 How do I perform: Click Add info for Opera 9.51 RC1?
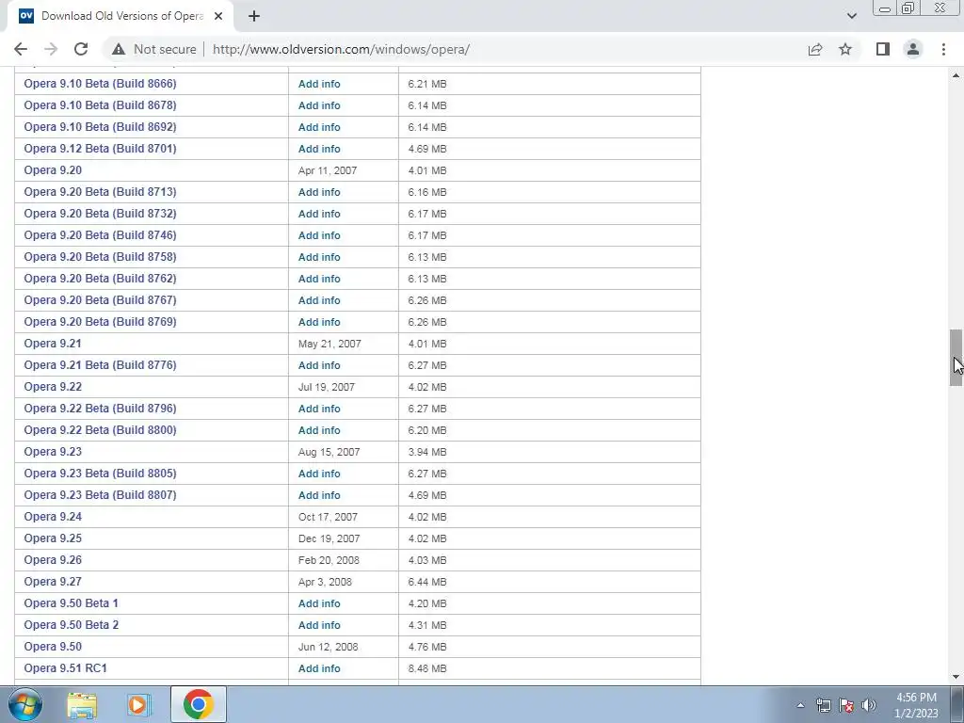(319, 668)
